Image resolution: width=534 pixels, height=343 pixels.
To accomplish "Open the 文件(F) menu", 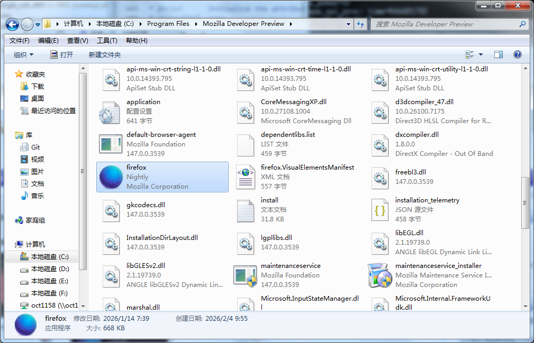I will coord(20,41).
